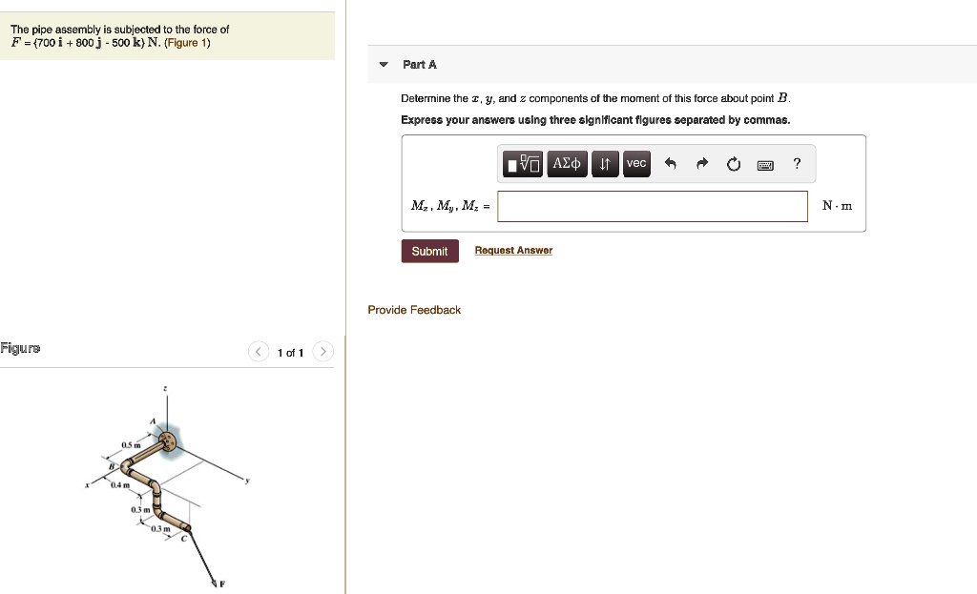Open the answer entry help
The height and width of the screenshot is (594, 977).
pos(797,164)
